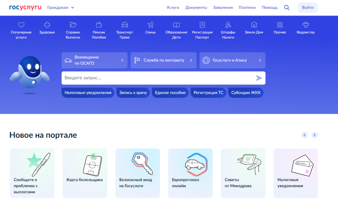This screenshot has width=338, height=212.
Task: Select the Справки Выписки folder icon
Action: click(x=73, y=25)
